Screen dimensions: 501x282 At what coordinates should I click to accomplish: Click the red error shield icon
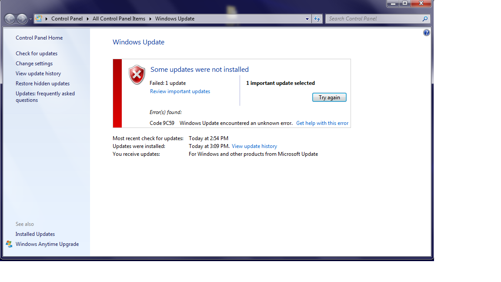click(x=137, y=74)
